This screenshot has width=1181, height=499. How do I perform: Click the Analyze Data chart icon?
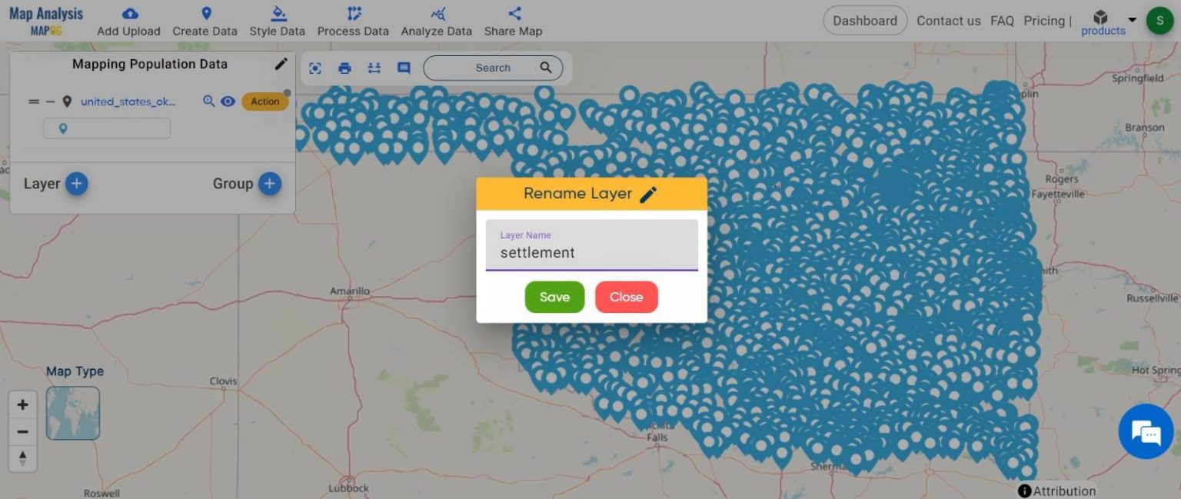point(438,13)
